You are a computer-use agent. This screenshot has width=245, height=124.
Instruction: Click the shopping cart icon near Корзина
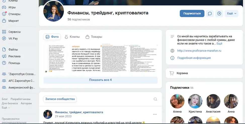[172, 73]
